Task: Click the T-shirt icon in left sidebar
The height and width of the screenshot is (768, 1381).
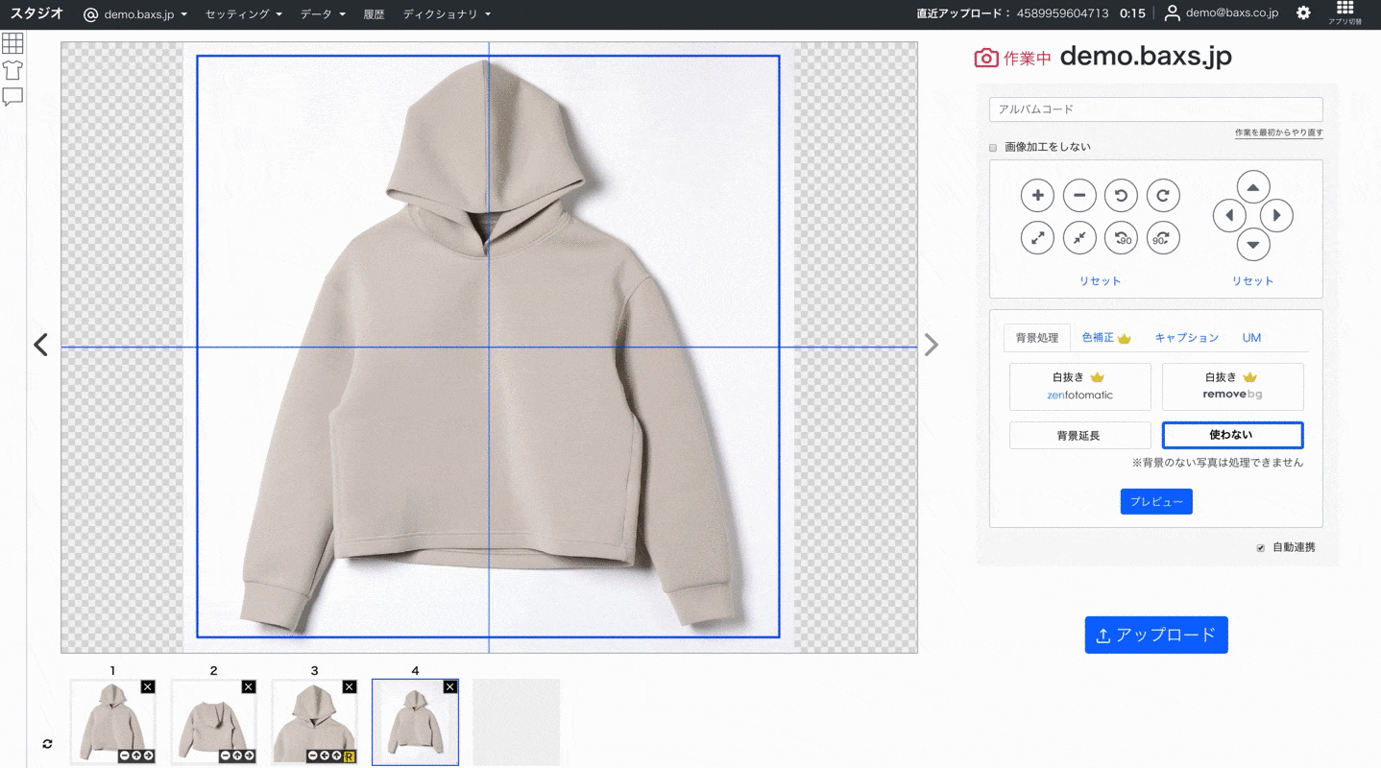Action: [12, 70]
